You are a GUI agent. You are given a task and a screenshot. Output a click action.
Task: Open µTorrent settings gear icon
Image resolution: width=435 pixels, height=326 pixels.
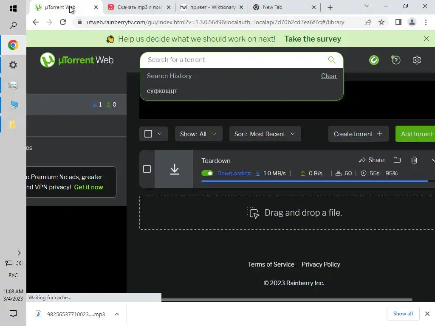point(417,60)
